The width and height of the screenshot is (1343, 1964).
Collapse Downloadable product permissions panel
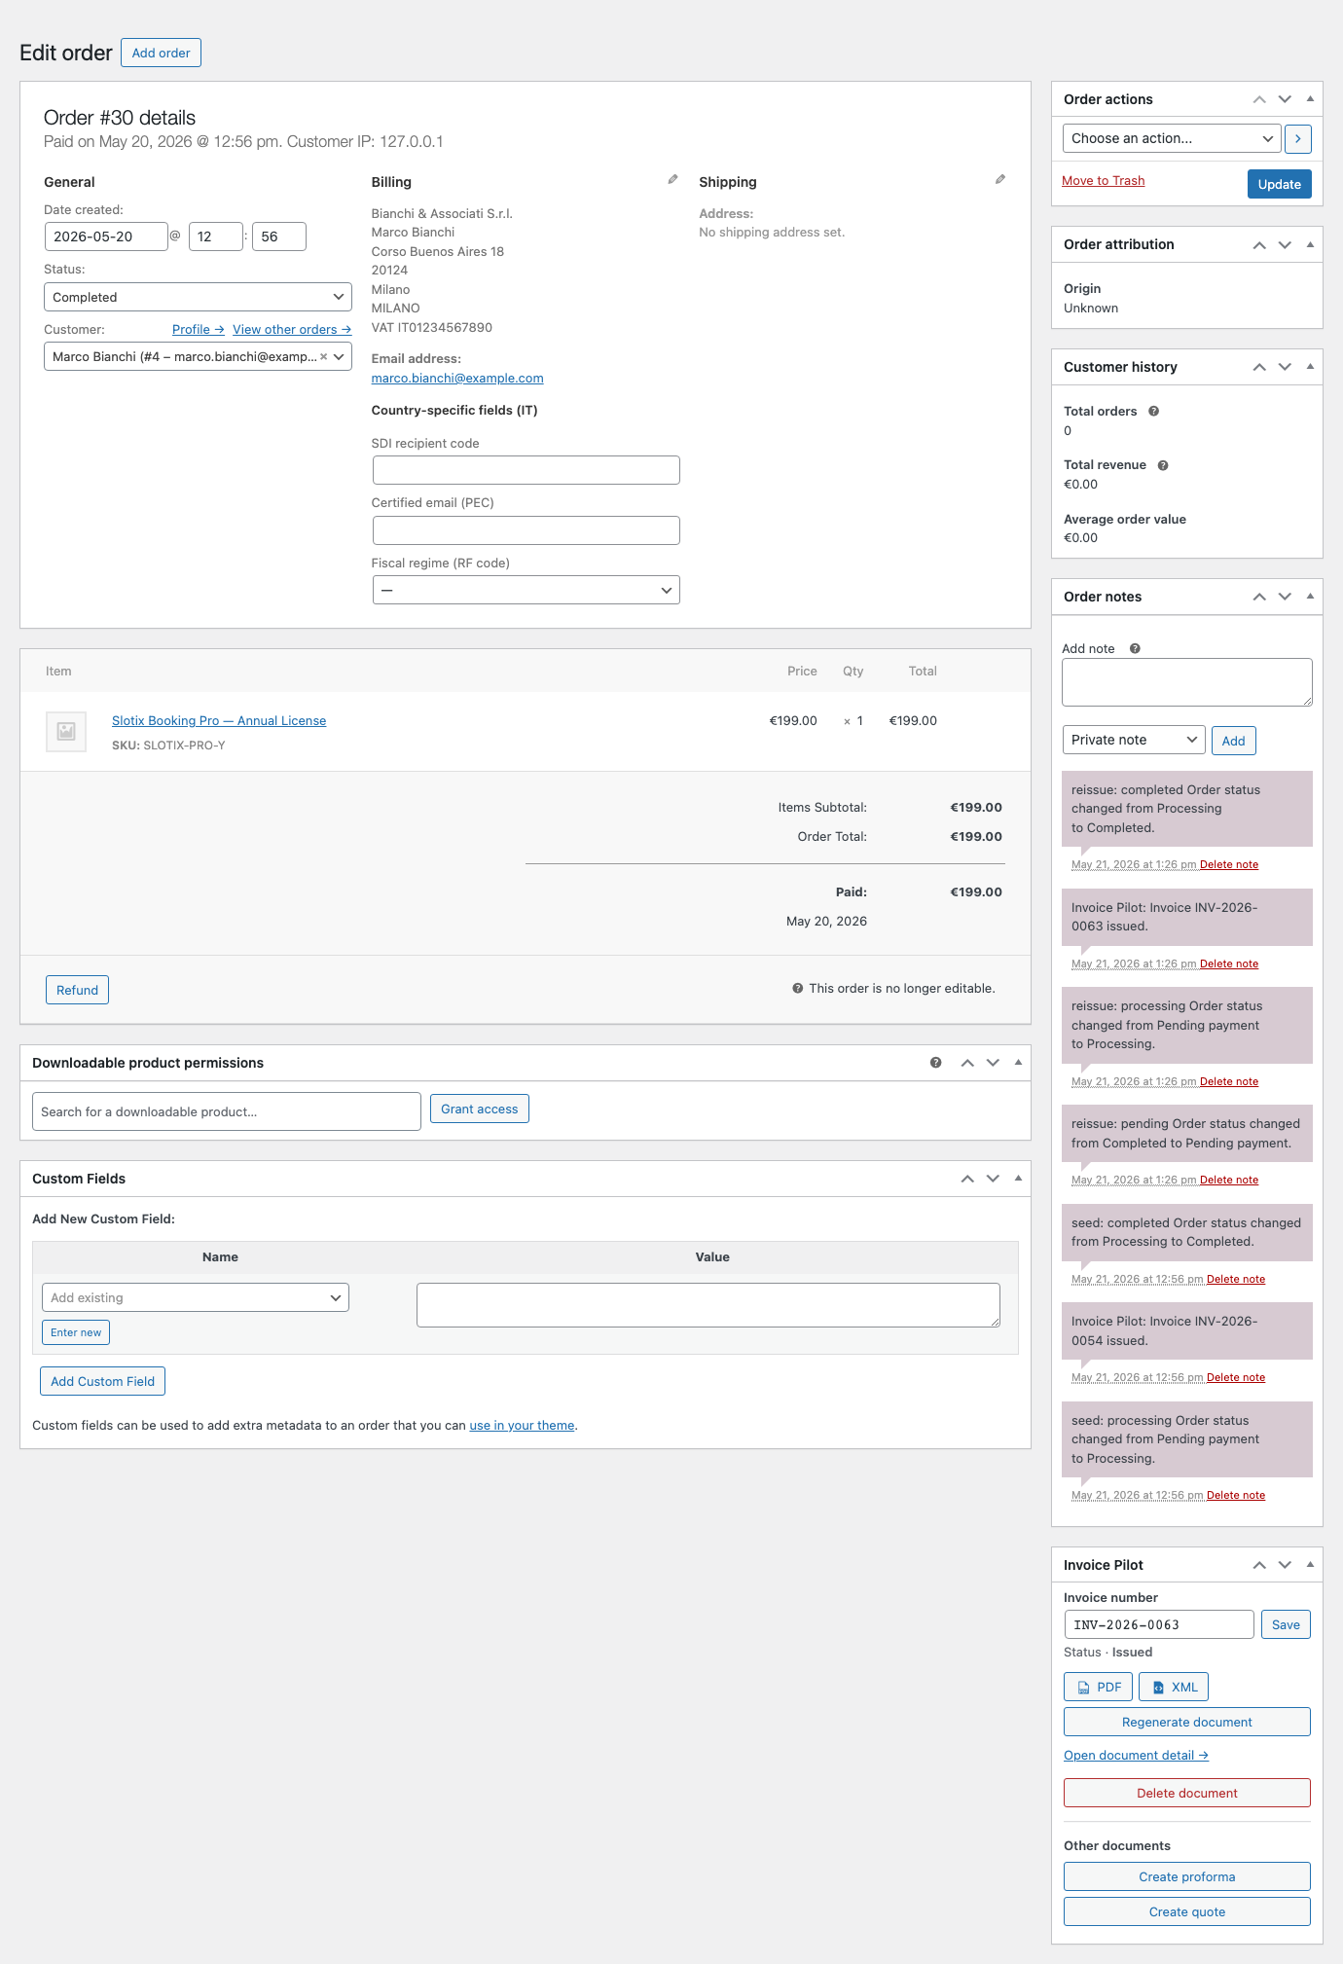pyautogui.click(x=1018, y=1063)
